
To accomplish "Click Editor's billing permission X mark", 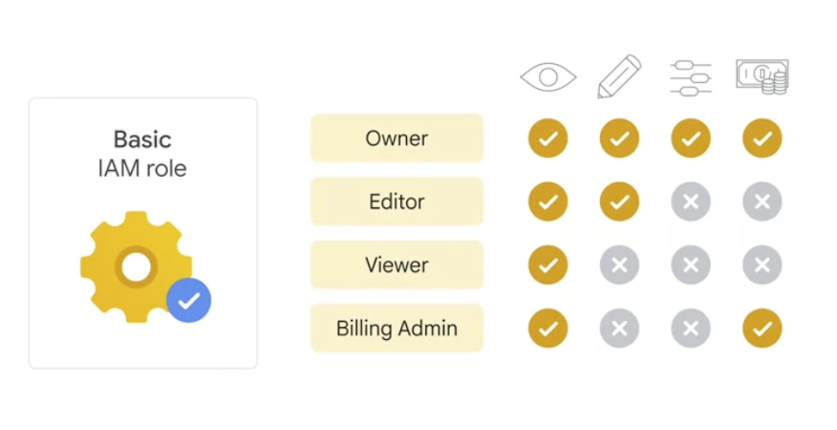I will (762, 202).
